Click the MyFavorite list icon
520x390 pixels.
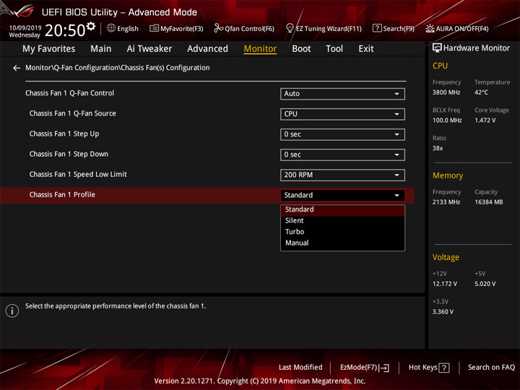[154, 28]
